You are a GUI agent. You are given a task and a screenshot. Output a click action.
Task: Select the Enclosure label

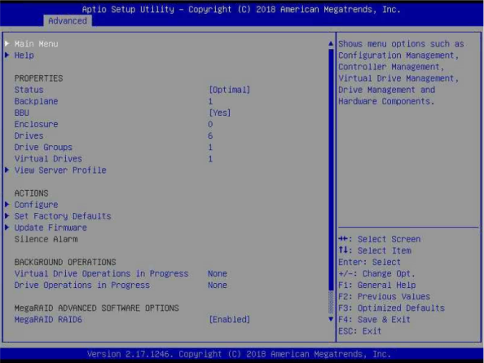coord(36,124)
